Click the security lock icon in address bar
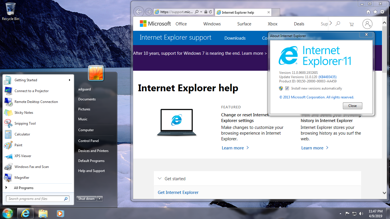Image resolution: width=390 pixels, height=219 pixels. 206,12
